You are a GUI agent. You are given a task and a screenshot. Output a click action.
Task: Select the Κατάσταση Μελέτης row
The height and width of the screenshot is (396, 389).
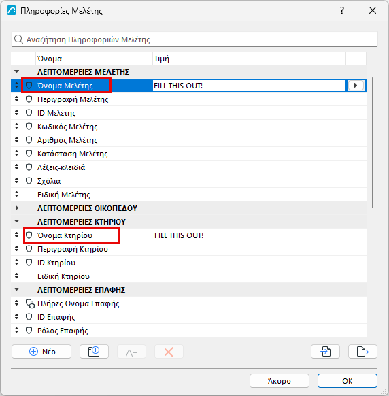[x=188, y=154]
